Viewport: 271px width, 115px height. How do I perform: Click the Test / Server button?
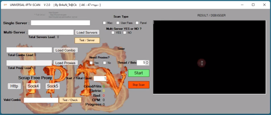pos(87,40)
